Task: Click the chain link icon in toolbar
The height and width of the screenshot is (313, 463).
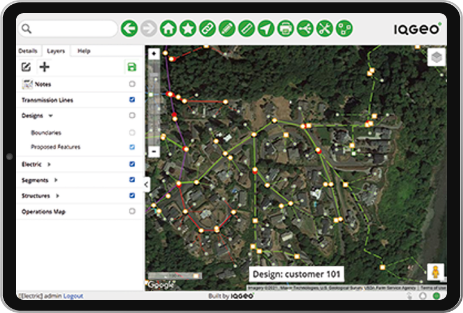Action: coord(207,28)
